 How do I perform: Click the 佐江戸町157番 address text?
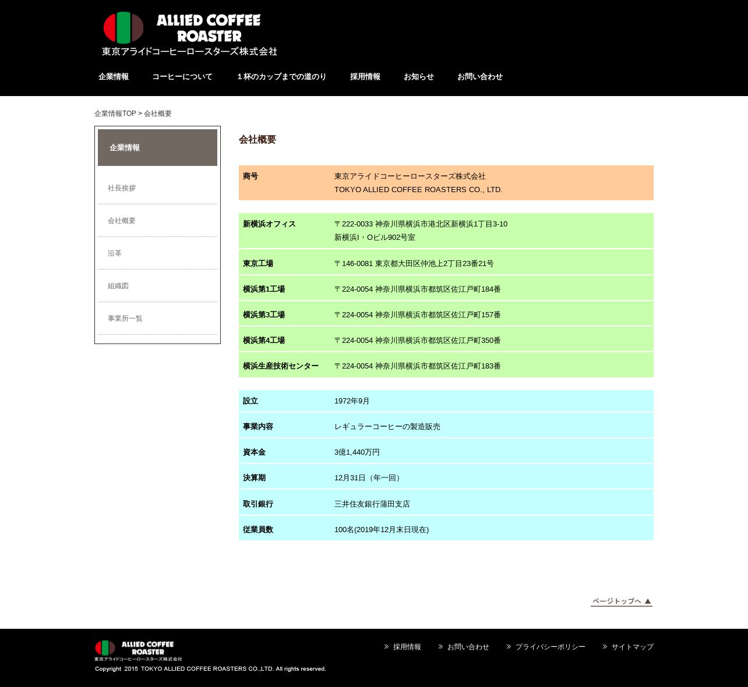tap(417, 315)
